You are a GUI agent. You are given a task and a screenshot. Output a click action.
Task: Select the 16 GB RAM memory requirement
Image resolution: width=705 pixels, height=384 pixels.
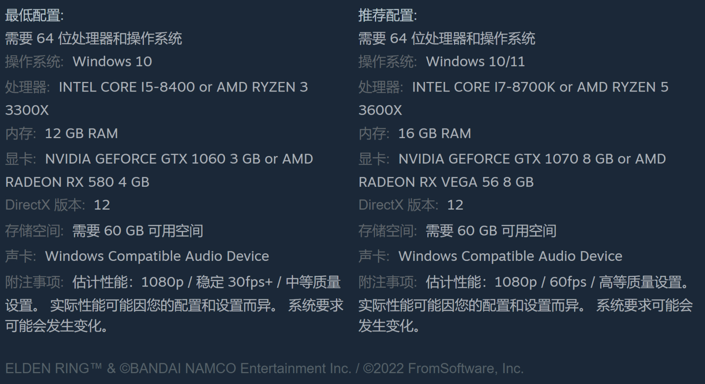click(x=434, y=134)
